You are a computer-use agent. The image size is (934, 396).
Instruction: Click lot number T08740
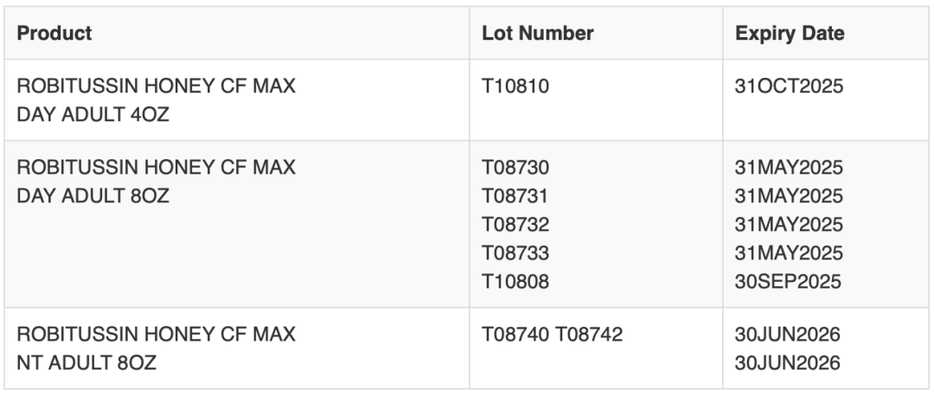click(515, 335)
